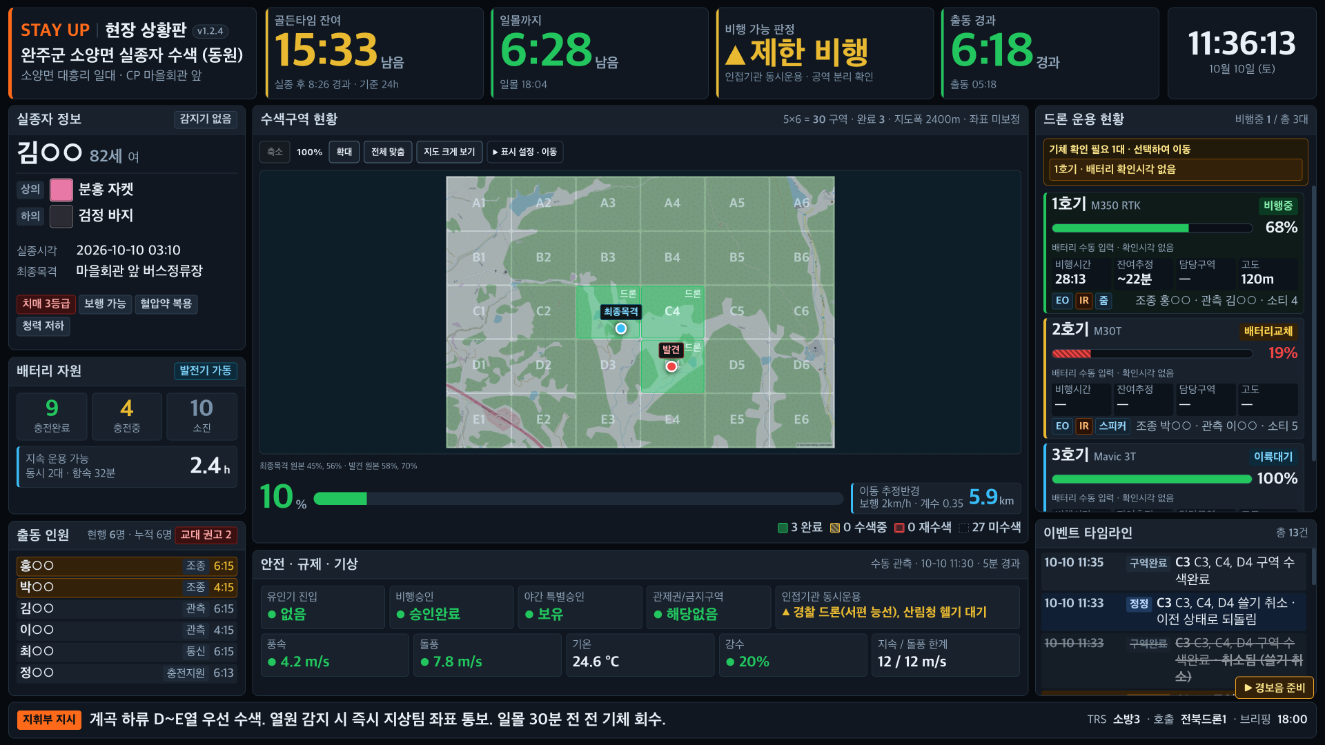The height and width of the screenshot is (745, 1325).
Task: Click the 교대 권고 2 badge
Action: (206, 535)
